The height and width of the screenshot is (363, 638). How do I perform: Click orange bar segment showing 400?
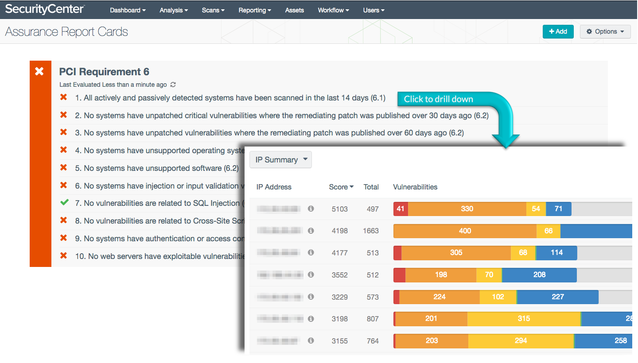tap(465, 231)
